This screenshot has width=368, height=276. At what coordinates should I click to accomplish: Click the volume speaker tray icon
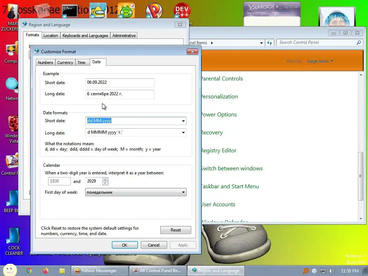[332, 271]
